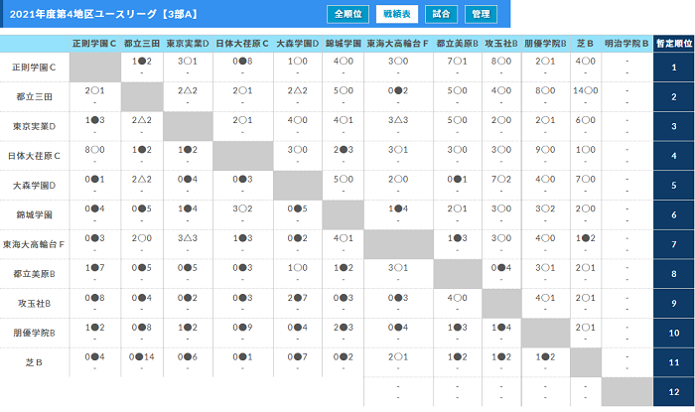Click provisional rank 10 cell
Screen dimensions: 695x412
click(x=674, y=333)
